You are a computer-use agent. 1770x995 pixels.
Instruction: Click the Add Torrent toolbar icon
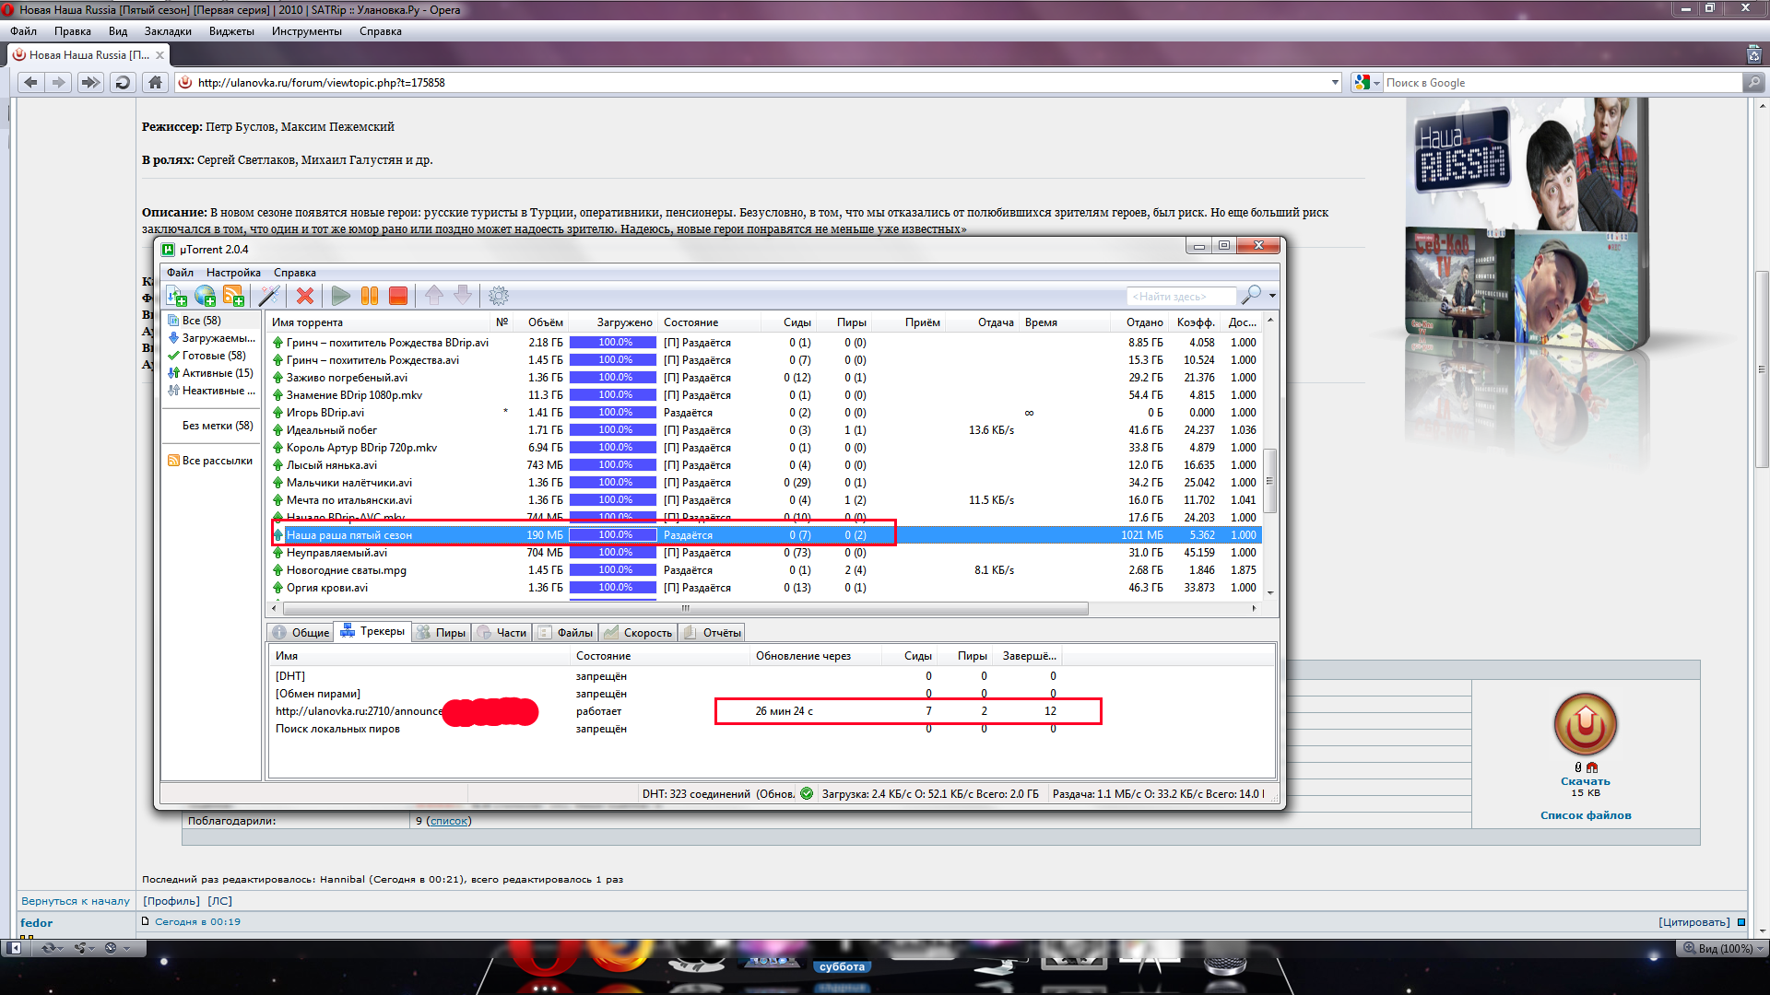tap(176, 296)
